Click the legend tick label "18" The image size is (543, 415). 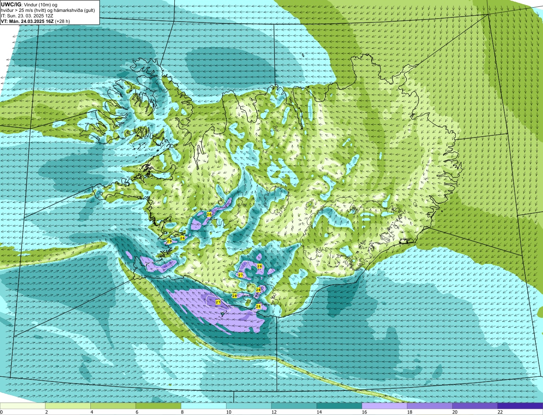click(409, 412)
